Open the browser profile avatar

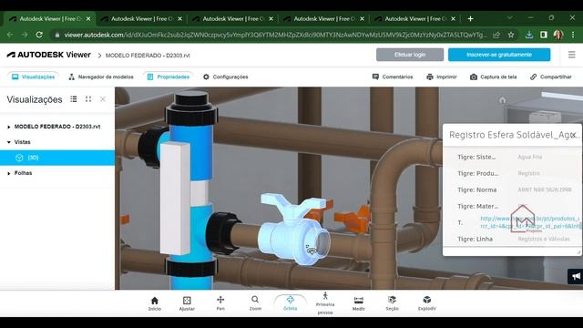click(558, 35)
